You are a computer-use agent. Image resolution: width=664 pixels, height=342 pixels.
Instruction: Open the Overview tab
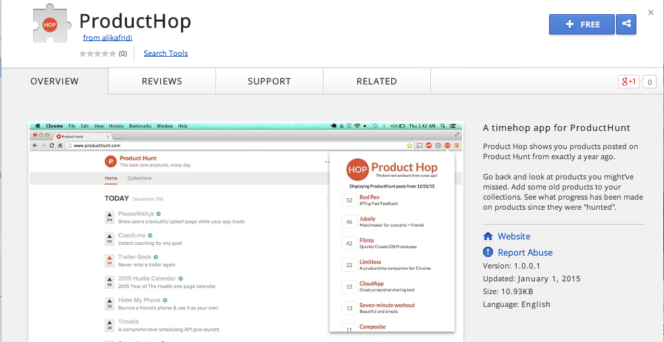55,81
